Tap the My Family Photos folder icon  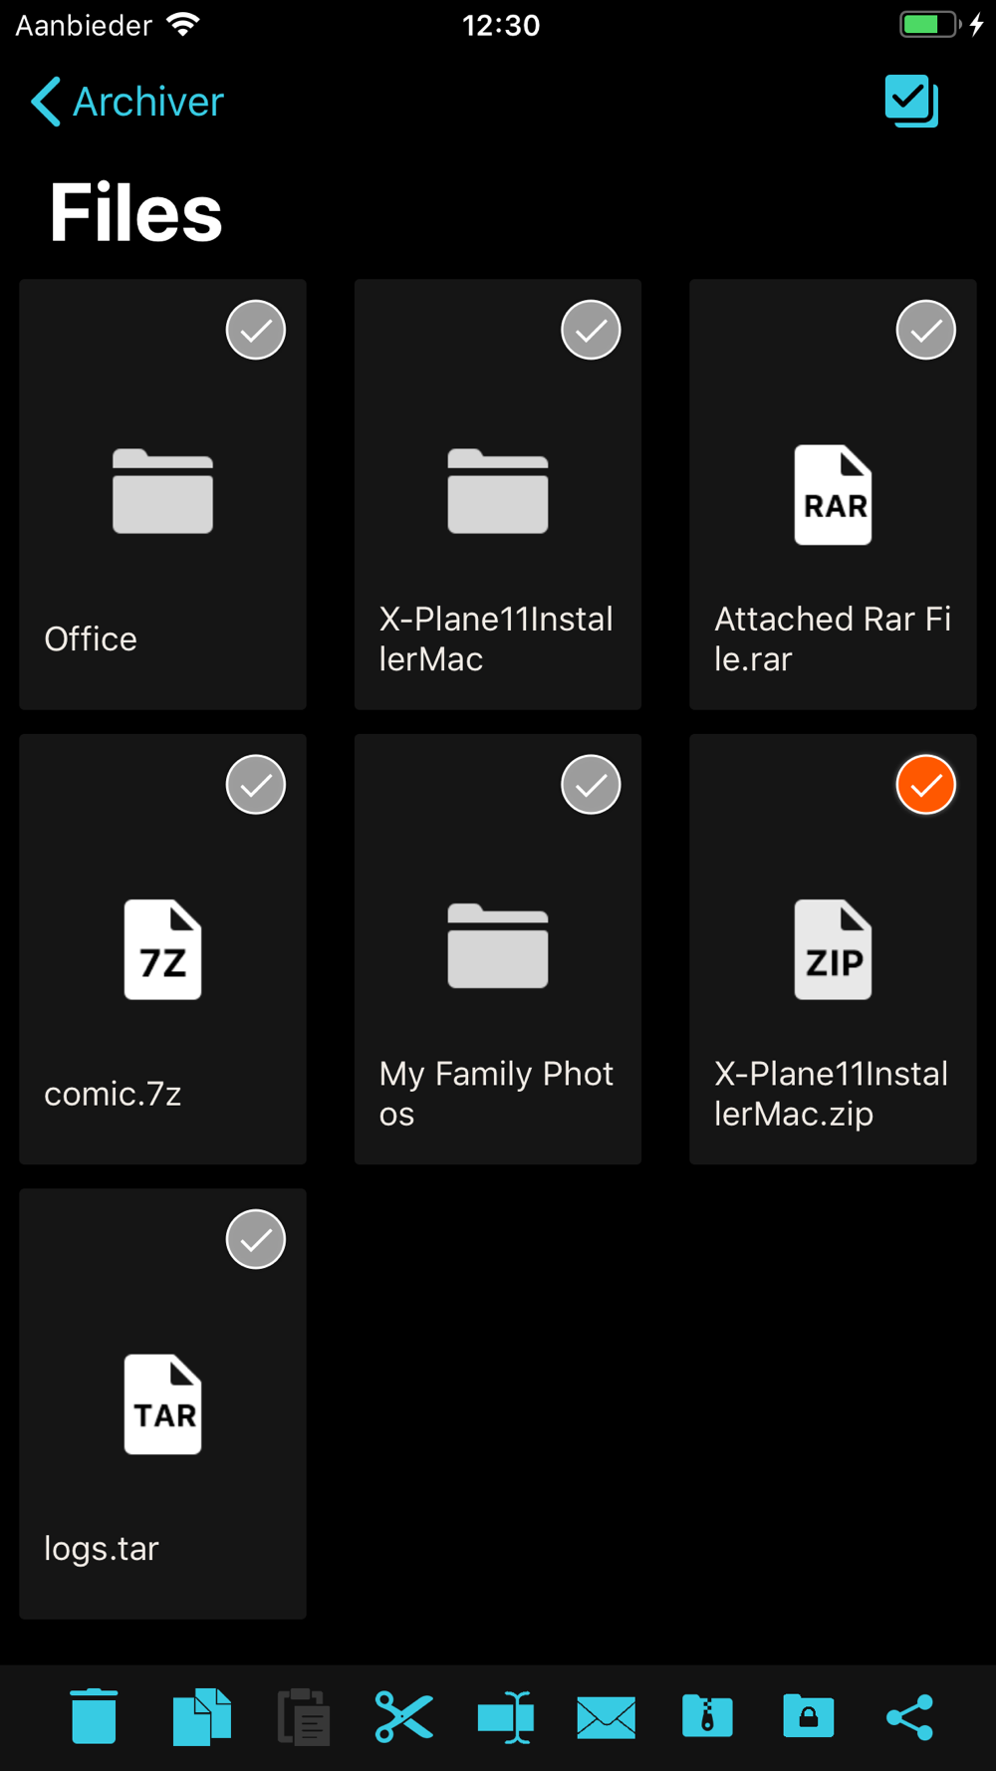point(498,945)
